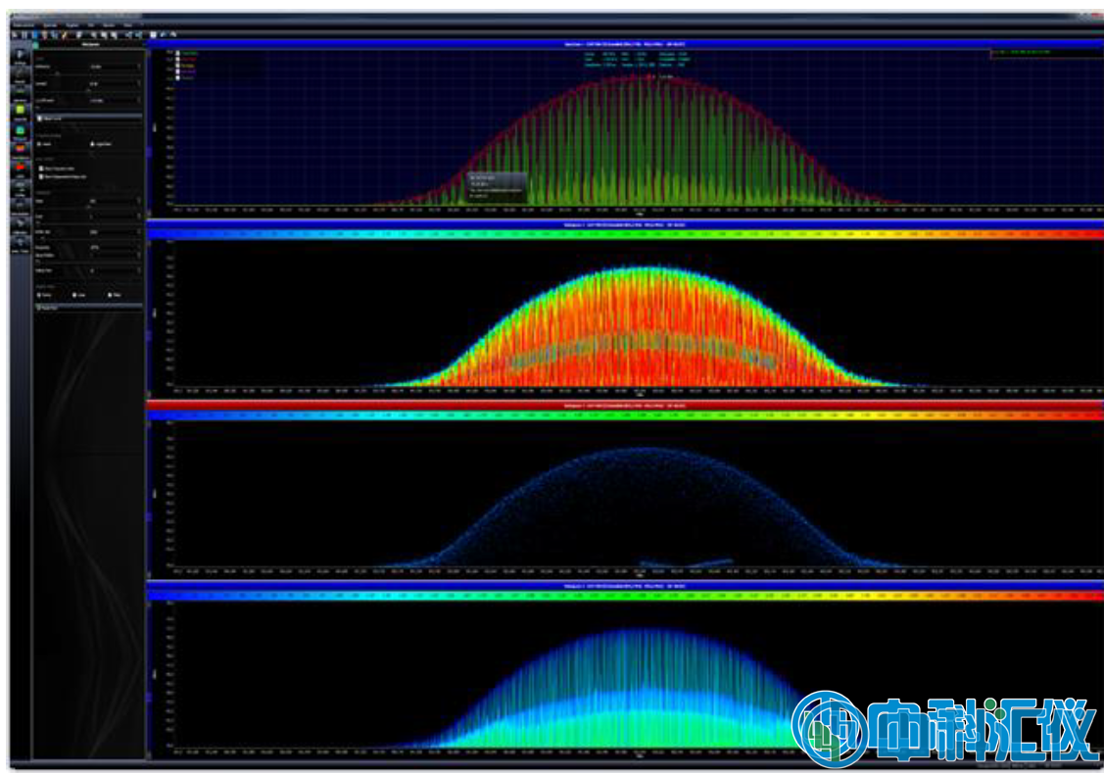Click the blue title bar of the top spectrum plot
Screen dimensions: 1104x774
click(627, 45)
